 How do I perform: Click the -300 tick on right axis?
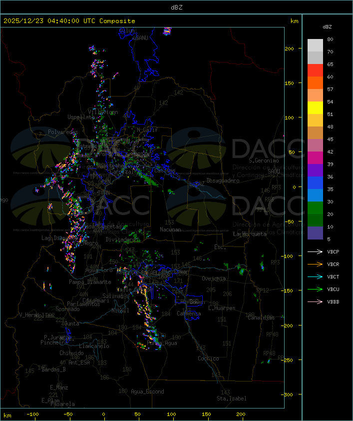287,394
